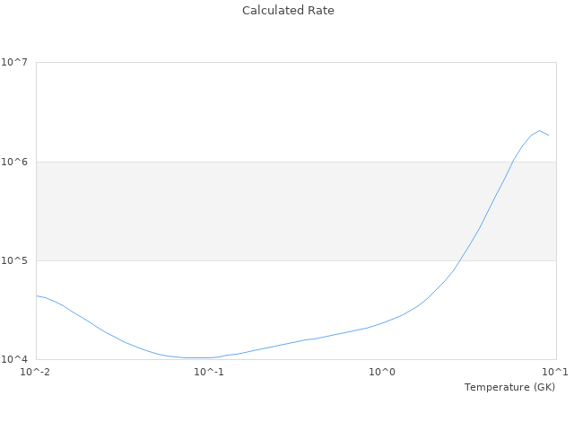Select the 10^4 y-axis tick label

[x=15, y=359]
